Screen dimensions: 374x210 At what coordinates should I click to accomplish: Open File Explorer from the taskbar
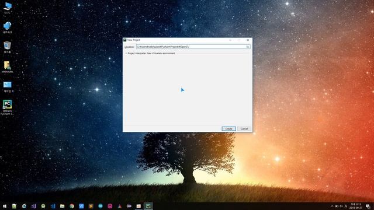coord(63,206)
